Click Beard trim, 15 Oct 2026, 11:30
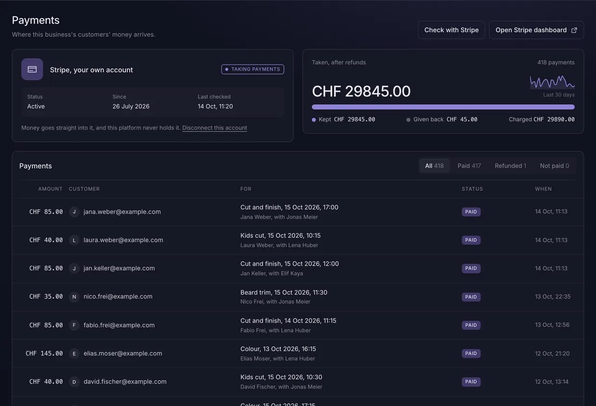596x406 pixels. pos(284,293)
